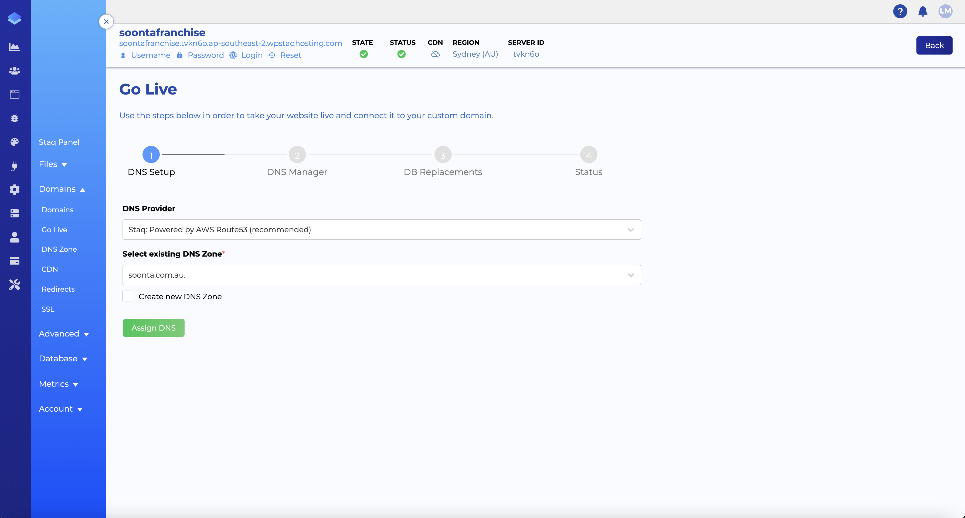Expand the Advanced menu section
Screen dimensions: 965x518
(x=64, y=334)
